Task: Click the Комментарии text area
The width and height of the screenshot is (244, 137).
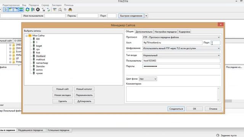Action: point(173,94)
